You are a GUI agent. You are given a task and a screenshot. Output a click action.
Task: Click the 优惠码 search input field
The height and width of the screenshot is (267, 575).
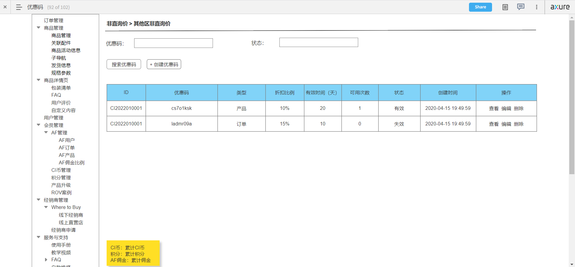click(x=173, y=43)
